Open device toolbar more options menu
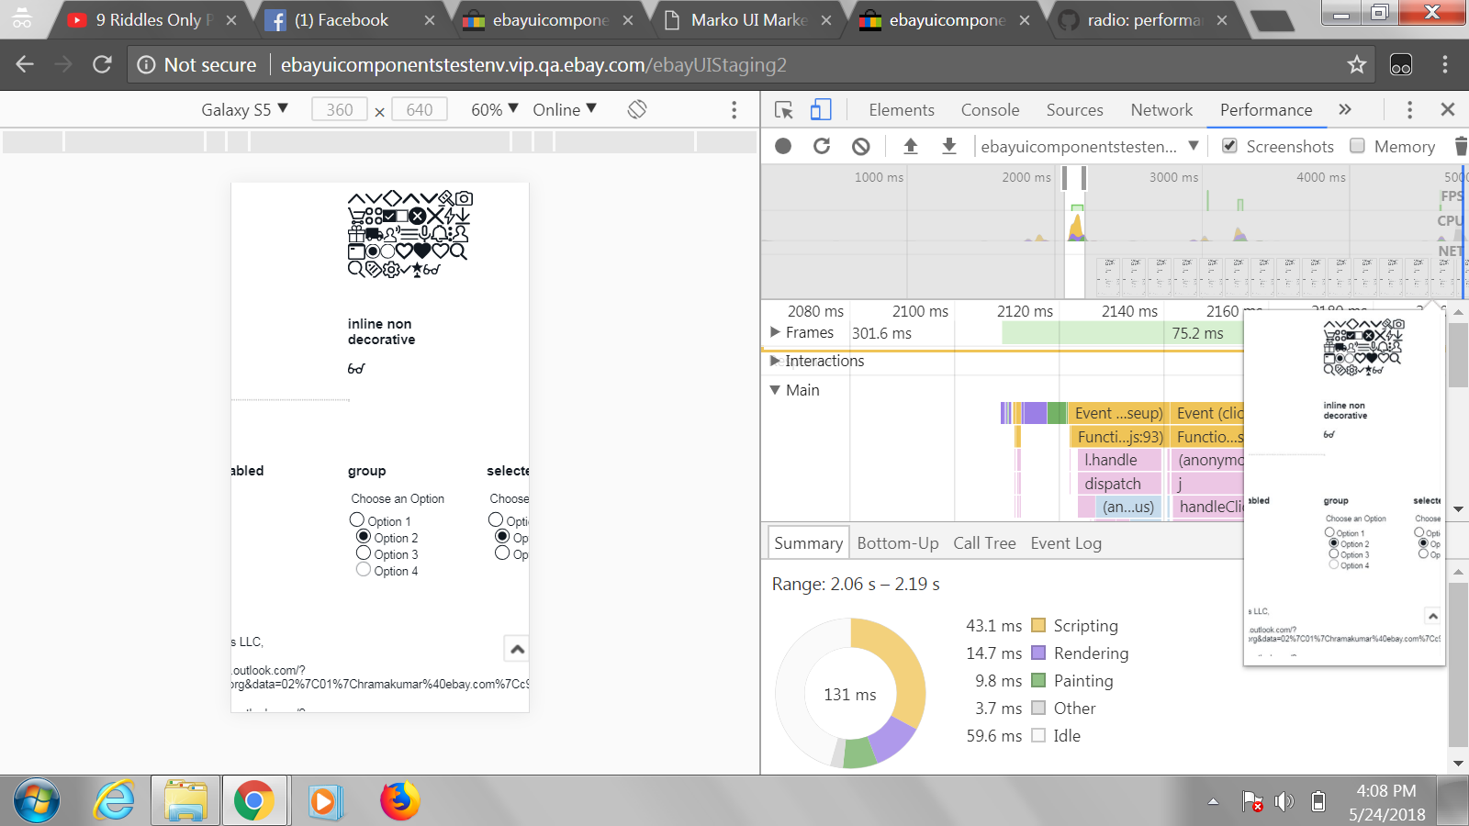1469x826 pixels. (x=734, y=110)
